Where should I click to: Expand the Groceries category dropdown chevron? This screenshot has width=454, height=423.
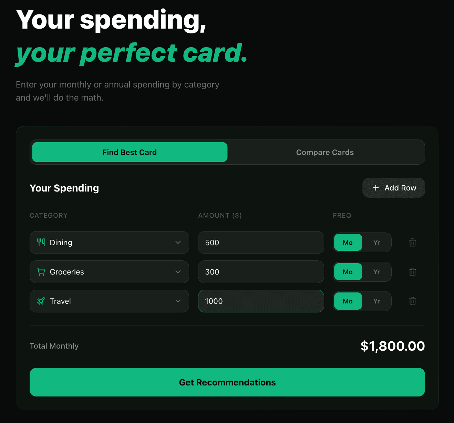(x=178, y=272)
